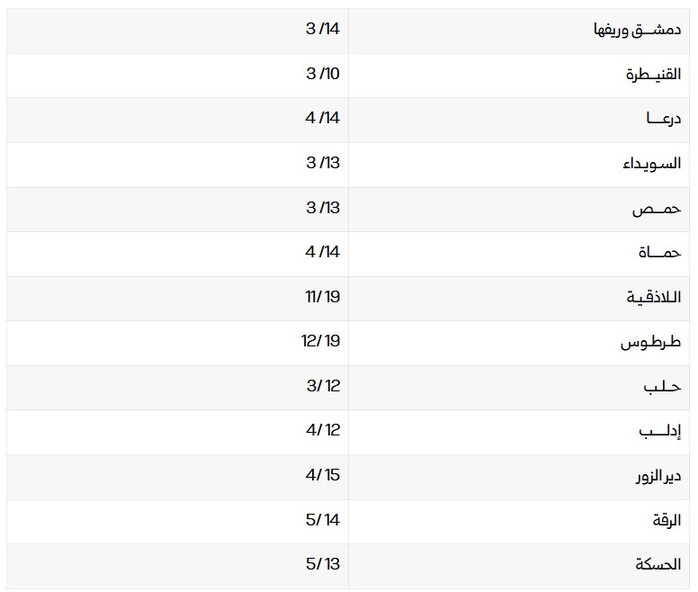This screenshot has width=698, height=592.
Task: Select the 3/12 temperature value for حلب
Action: click(323, 387)
